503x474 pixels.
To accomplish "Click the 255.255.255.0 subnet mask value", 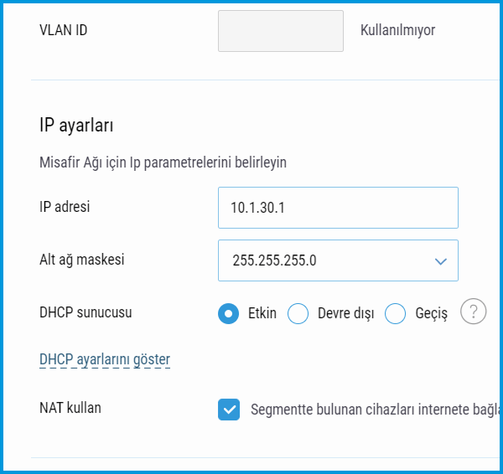I will (x=274, y=260).
